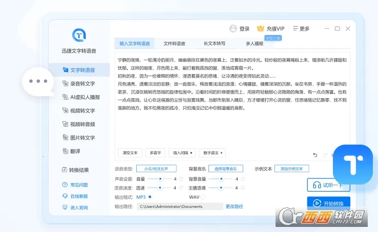Switch to the 多人播报 tab
Viewport: 378px width, 232px height.
[x=254, y=43]
